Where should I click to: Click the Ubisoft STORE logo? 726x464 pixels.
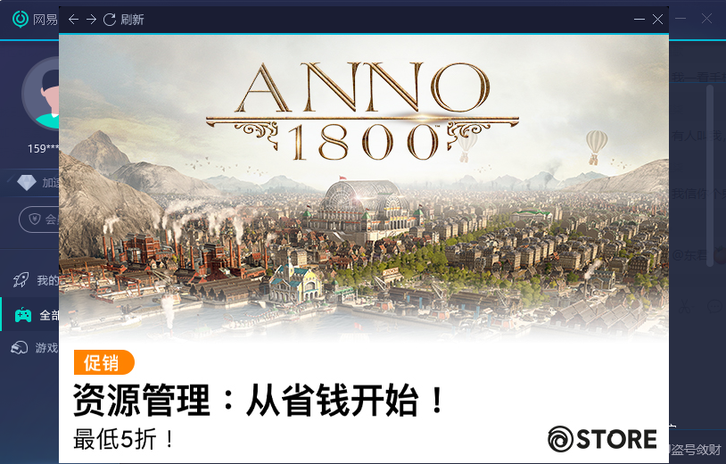pos(602,439)
